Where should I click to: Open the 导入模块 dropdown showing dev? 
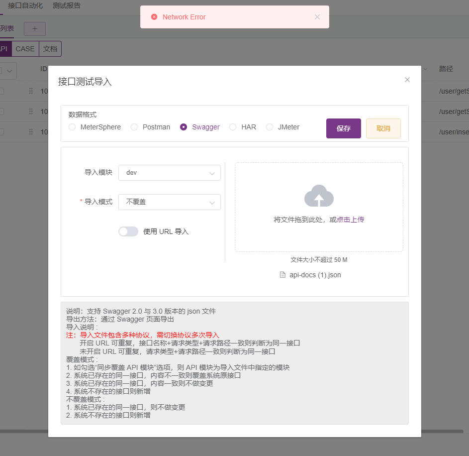(169, 172)
